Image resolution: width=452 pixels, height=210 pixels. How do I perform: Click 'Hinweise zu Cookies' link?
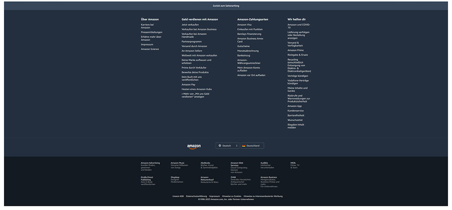point(232,196)
